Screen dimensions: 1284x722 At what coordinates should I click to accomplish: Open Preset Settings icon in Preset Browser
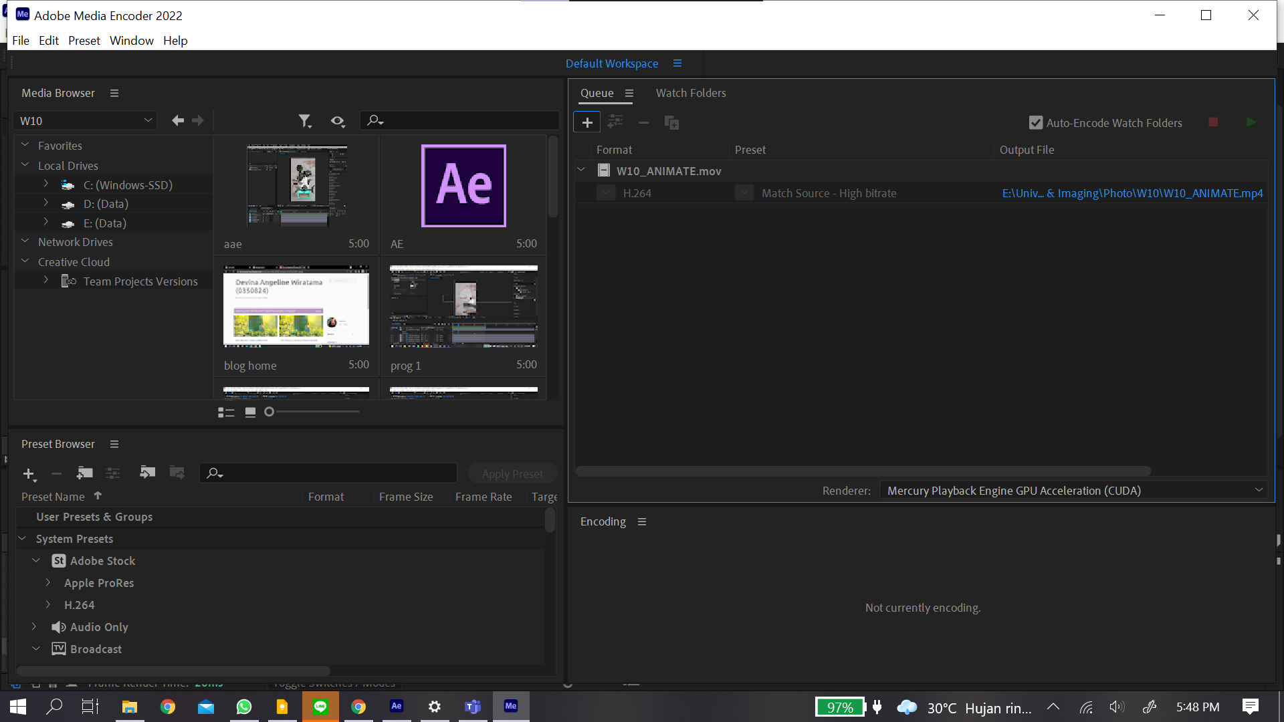[x=112, y=473]
